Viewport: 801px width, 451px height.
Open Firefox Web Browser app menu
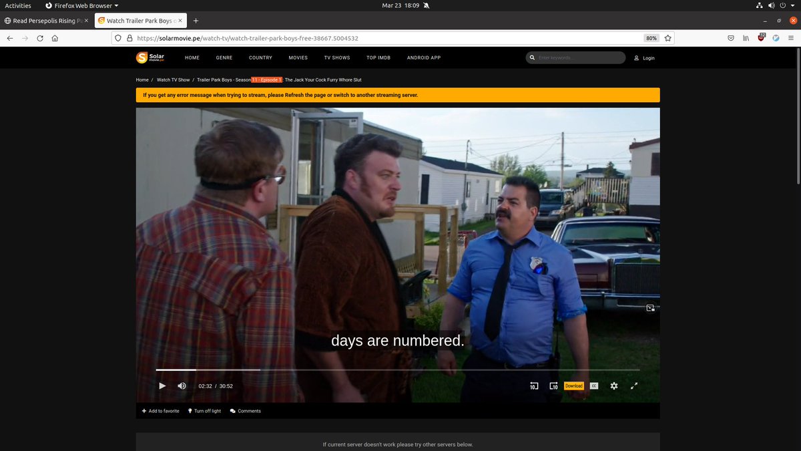pos(81,5)
